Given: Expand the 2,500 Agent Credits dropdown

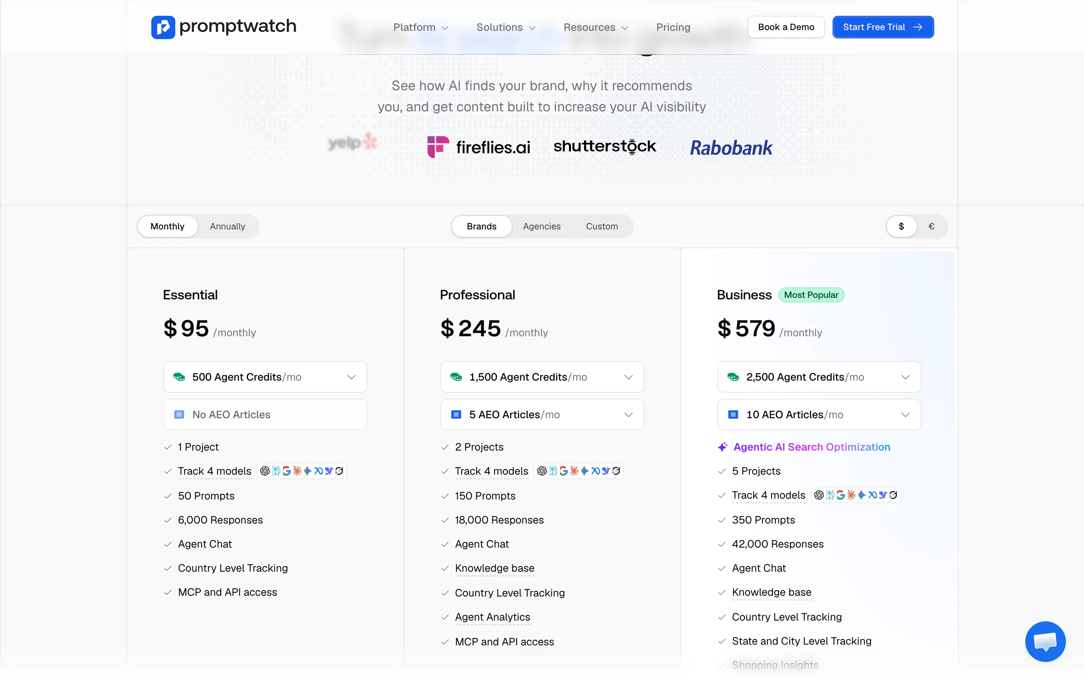Looking at the screenshot, I should [x=819, y=377].
